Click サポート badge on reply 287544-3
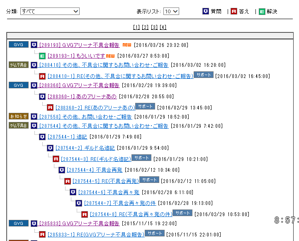The image size is (299, 241). click(x=141, y=158)
